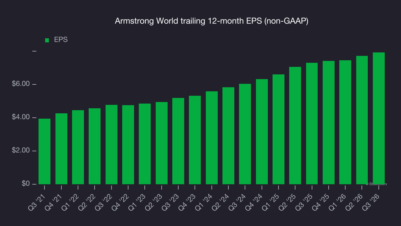
Task: Pick the Q4 '24 bar
Action: [x=262, y=132]
